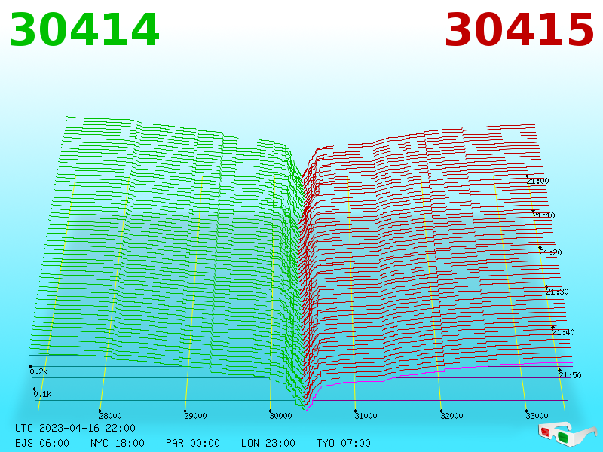Click the PAR 00:00 clock
603x452 pixels.
click(193, 443)
